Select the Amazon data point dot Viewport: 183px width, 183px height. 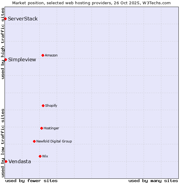point(43,55)
